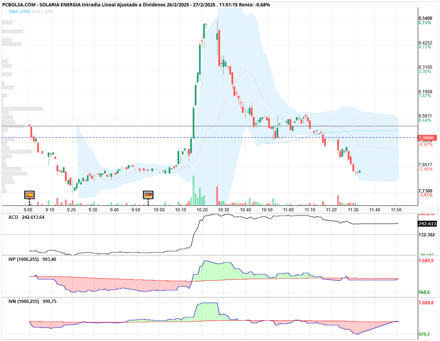Image resolution: width=440 pixels, height=341 pixels.
Task: Select the BOLL (20) indicator label
Action: click(42, 11)
